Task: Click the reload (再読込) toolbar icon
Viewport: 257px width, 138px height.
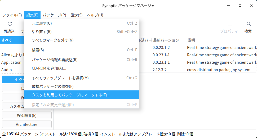Action: tap(10, 24)
